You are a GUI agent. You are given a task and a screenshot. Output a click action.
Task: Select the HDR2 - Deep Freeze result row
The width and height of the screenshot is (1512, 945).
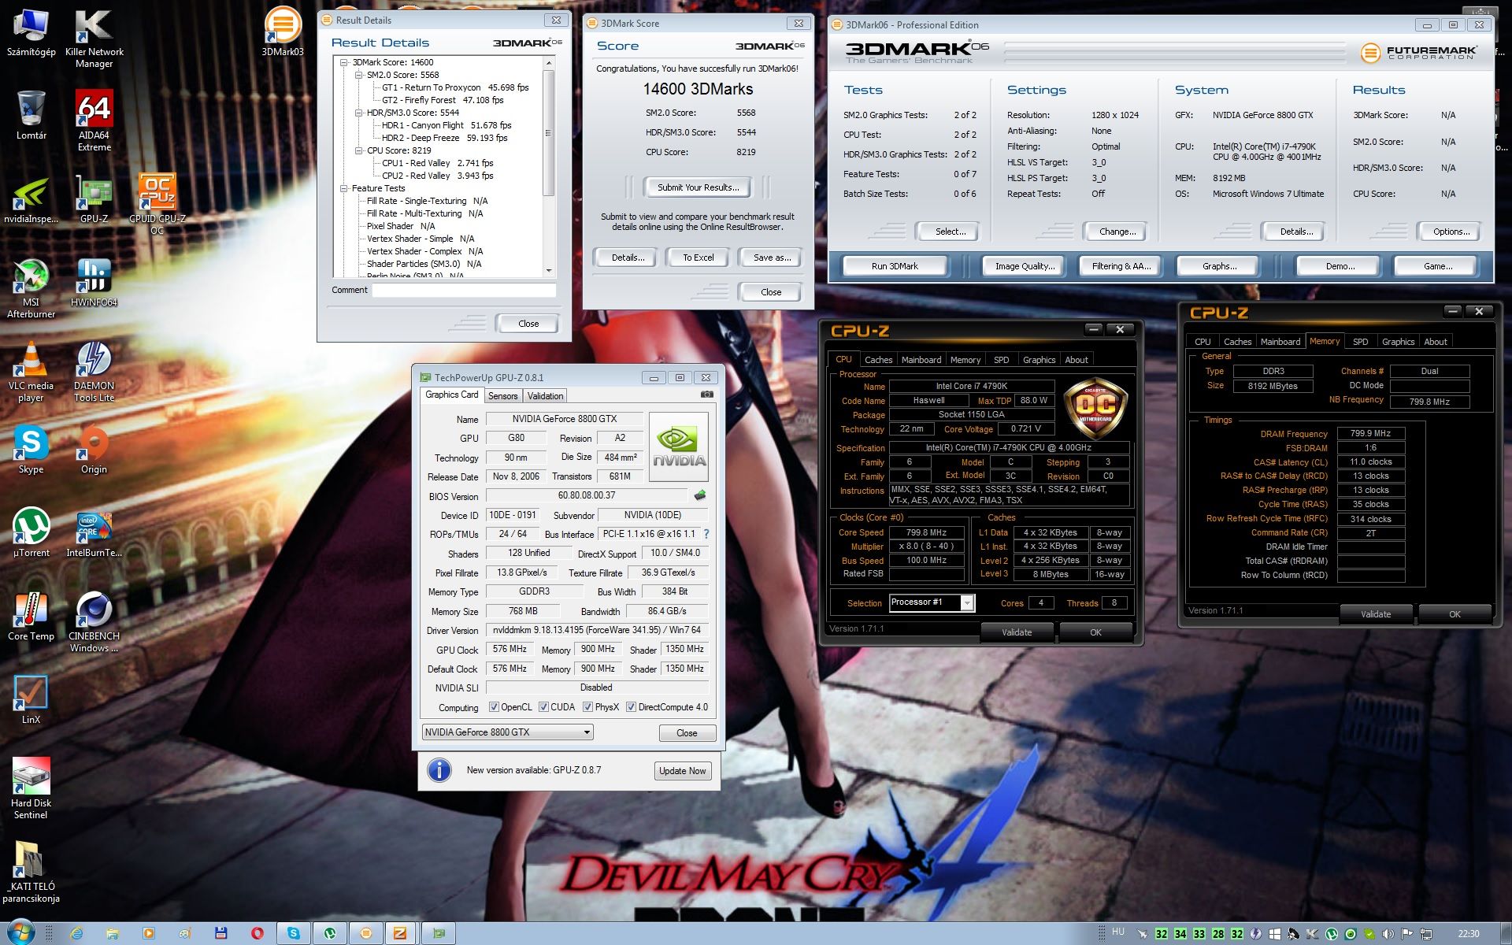(x=445, y=138)
